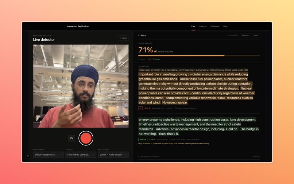Click the 'Live detector' heading
This screenshot has width=294, height=184.
coord(44,40)
